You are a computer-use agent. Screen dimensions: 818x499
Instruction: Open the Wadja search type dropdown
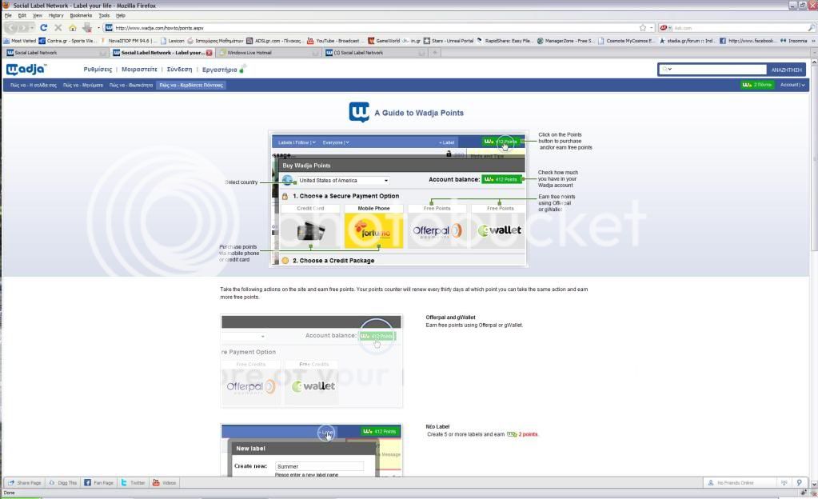click(667, 70)
